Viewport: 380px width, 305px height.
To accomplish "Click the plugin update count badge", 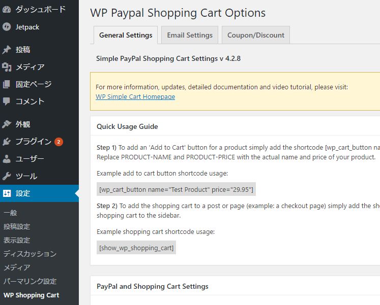I will coord(59,142).
